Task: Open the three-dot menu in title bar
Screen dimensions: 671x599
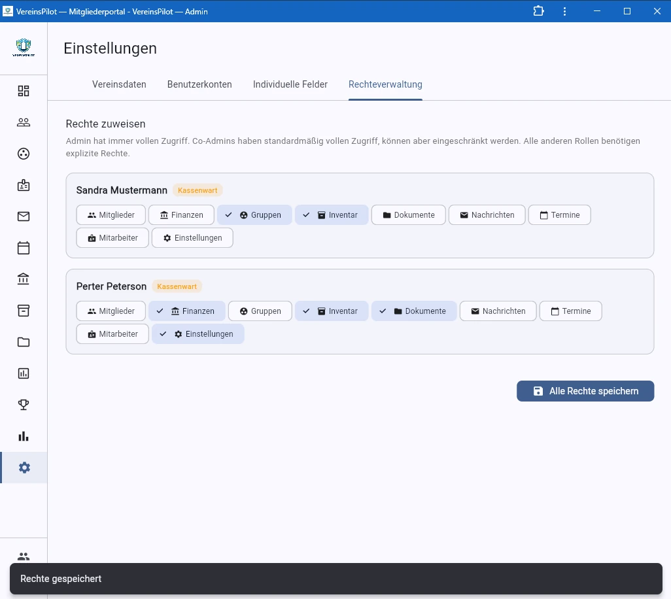Action: (x=564, y=11)
